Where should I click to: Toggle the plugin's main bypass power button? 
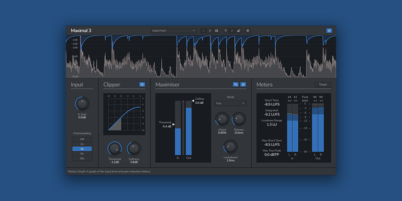pyautogui.click(x=329, y=31)
